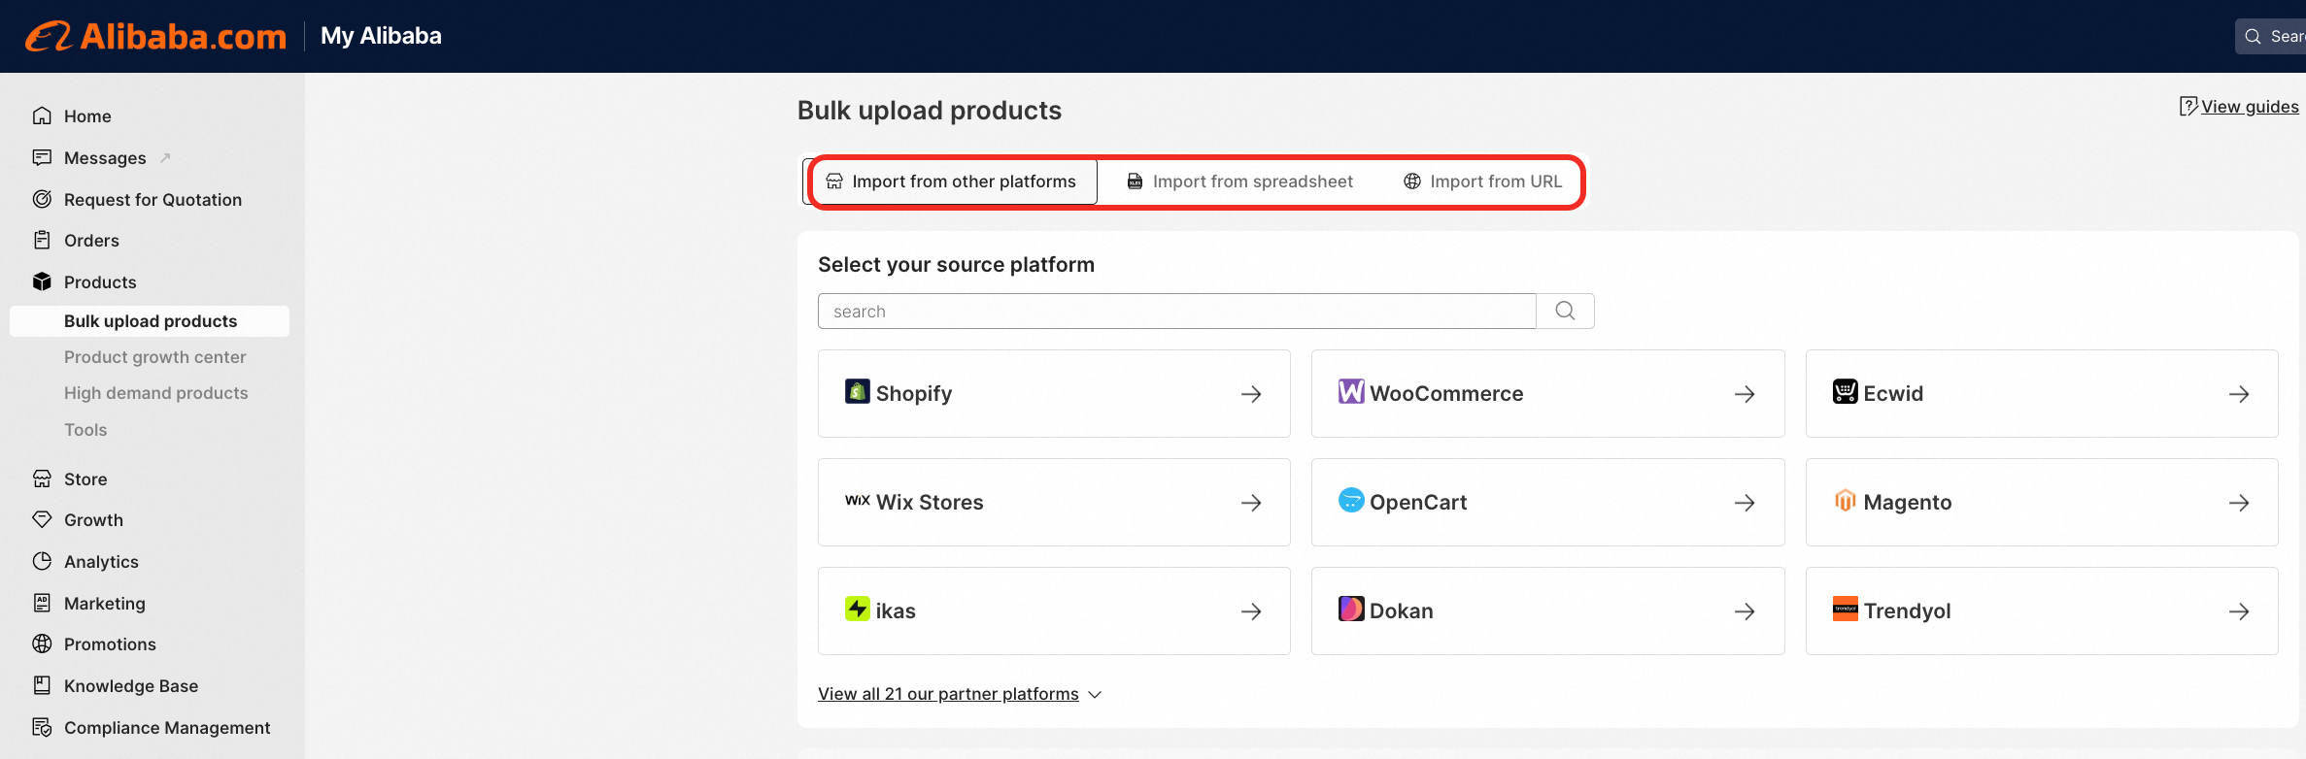
Task: Open the OpenCart platform arrow
Action: 1745,503
